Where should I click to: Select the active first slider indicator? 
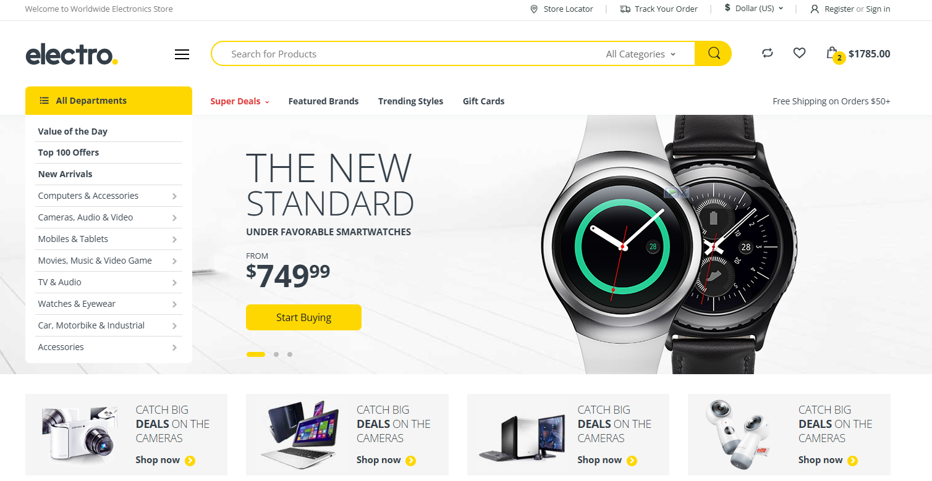pos(256,354)
